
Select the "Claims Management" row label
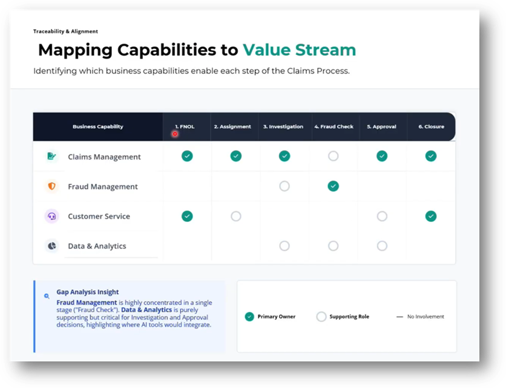(x=104, y=157)
